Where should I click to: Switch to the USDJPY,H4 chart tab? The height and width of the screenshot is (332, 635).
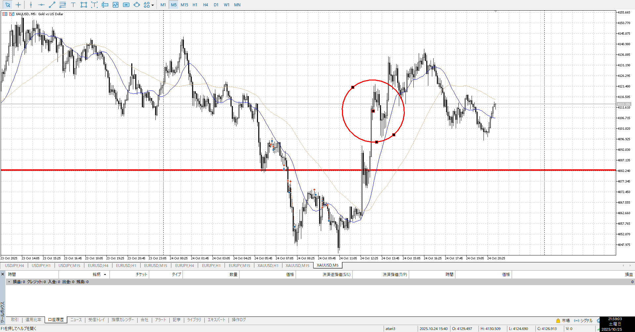tap(14, 265)
